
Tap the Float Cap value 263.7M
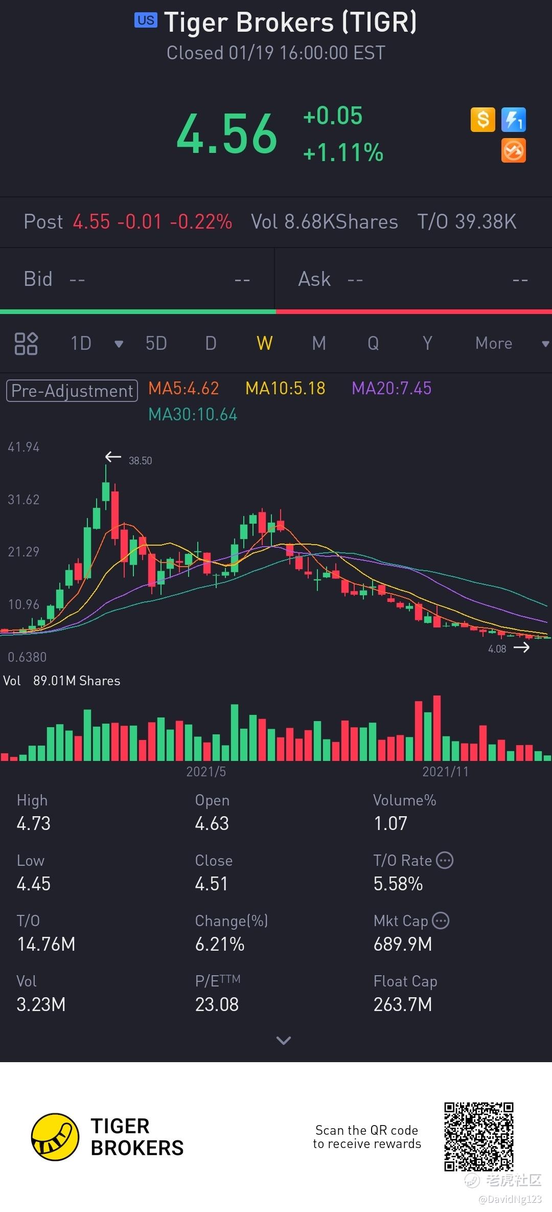click(x=403, y=1004)
